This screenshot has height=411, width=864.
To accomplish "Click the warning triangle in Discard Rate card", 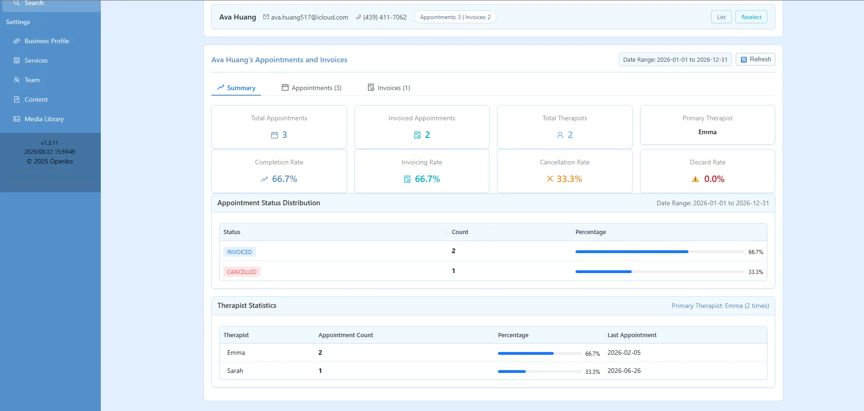I will coord(695,179).
